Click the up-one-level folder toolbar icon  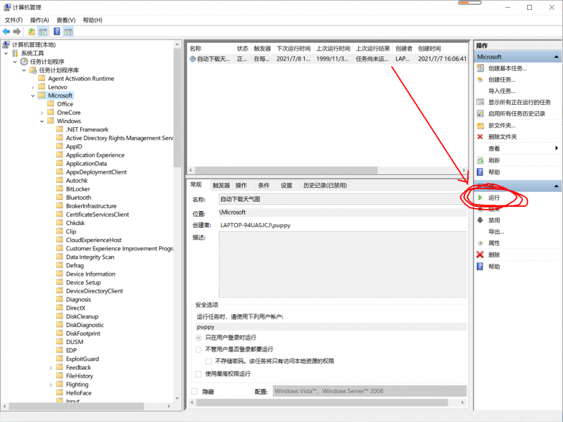click(32, 32)
